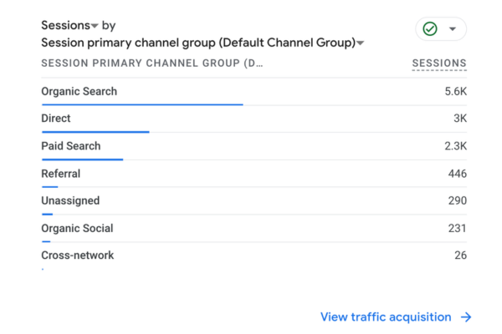The height and width of the screenshot is (334, 502).
Task: Click the Session primary channel group column header
Action: pyautogui.click(x=152, y=63)
